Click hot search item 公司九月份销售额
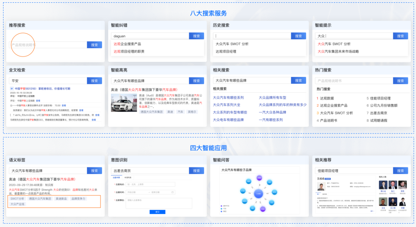This screenshot has width=416, height=227. click(x=384, y=105)
